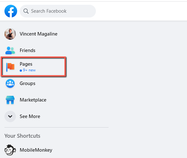Click the See More label

(30, 116)
